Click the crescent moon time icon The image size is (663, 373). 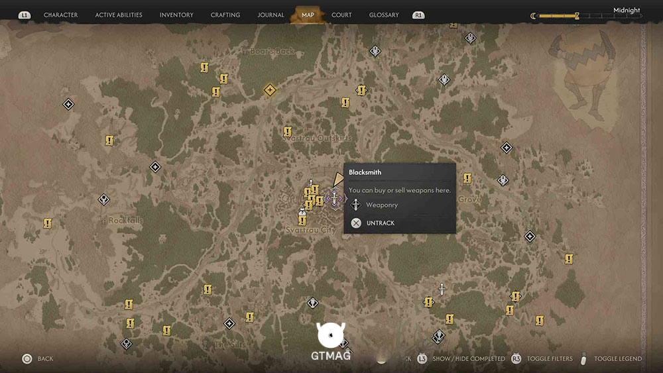click(533, 16)
